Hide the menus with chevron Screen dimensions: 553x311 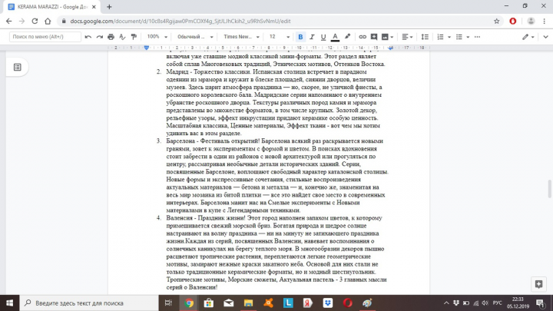545,37
